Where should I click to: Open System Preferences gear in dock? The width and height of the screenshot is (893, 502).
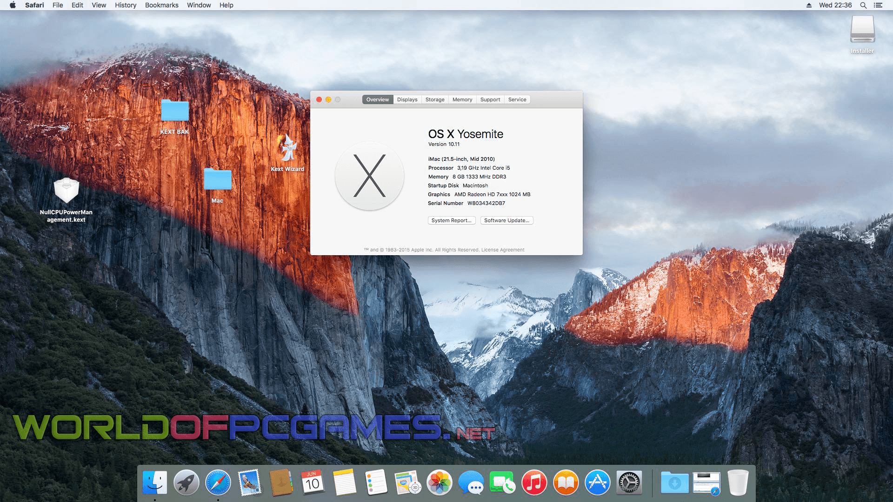click(x=629, y=482)
